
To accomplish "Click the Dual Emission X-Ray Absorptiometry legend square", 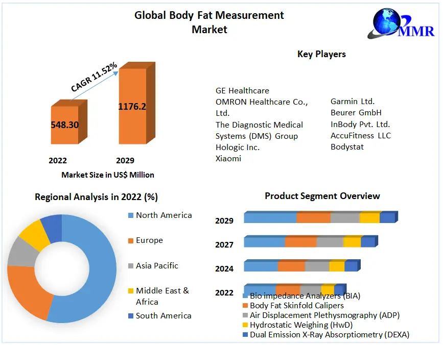I will coord(245,335).
